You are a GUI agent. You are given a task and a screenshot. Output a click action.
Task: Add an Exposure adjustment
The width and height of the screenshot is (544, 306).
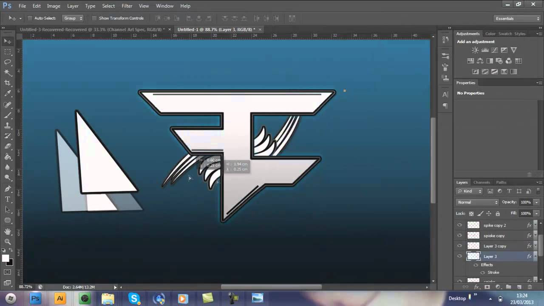(x=504, y=50)
